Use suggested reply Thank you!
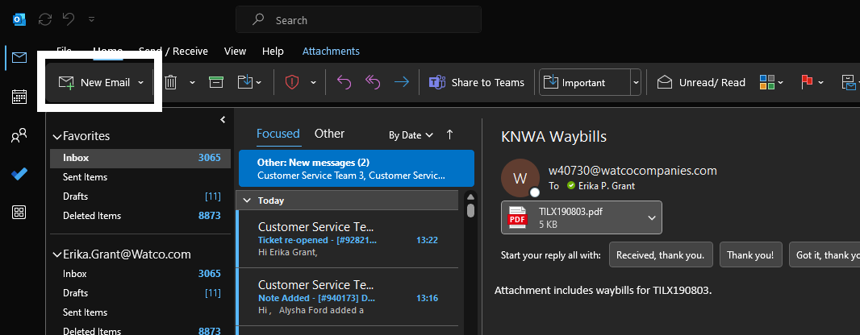This screenshot has height=335, width=860. click(x=750, y=254)
